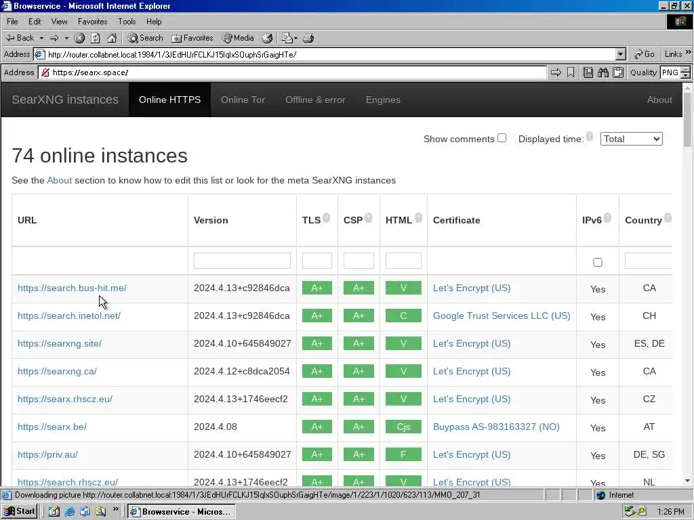This screenshot has width=694, height=520.
Task: Switch to the Offline & error tab
Action: pyautogui.click(x=315, y=100)
